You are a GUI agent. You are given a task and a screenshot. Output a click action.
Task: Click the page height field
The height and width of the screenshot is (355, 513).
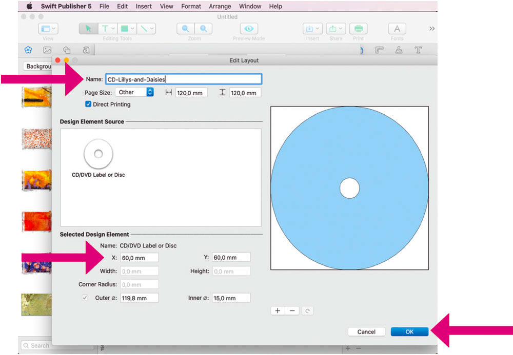click(245, 93)
